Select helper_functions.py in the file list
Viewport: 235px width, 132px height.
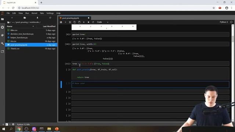[31, 37]
